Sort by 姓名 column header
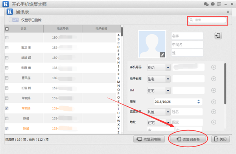Image resolution: width=236 pixels, height=154 pixels. (24, 29)
